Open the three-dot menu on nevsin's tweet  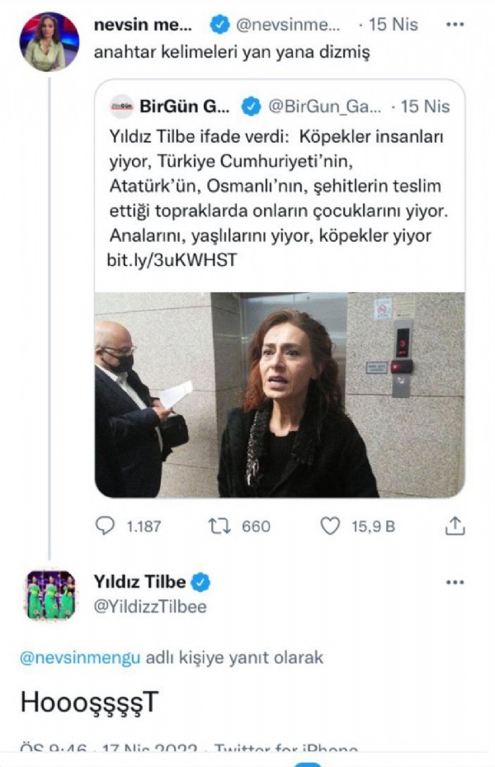[x=455, y=25]
